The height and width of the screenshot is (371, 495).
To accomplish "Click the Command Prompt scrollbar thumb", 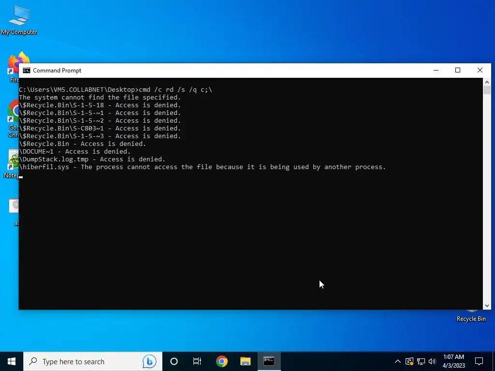I will tap(487, 90).
